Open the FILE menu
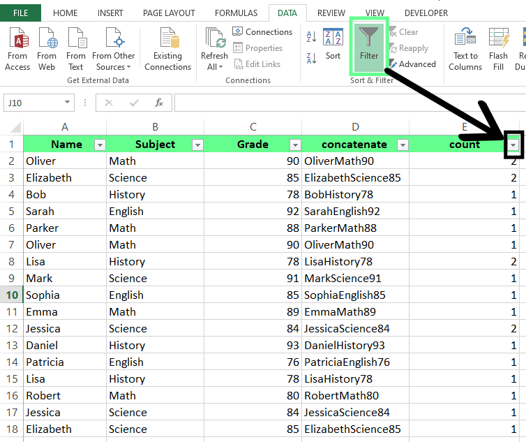Viewport: 526px width, 442px height. point(20,13)
